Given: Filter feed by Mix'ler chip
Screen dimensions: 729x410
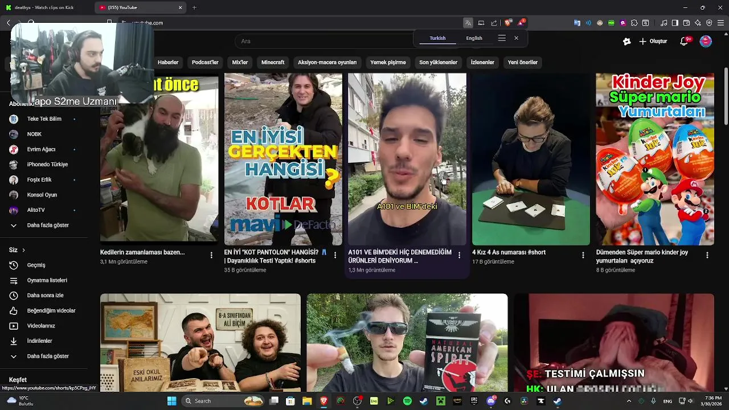Looking at the screenshot, I should (240, 62).
